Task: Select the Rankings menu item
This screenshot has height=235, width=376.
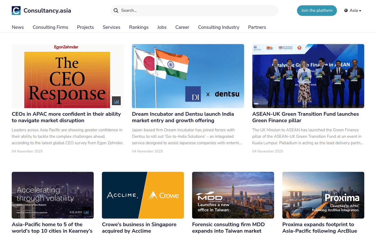Action: click(139, 27)
